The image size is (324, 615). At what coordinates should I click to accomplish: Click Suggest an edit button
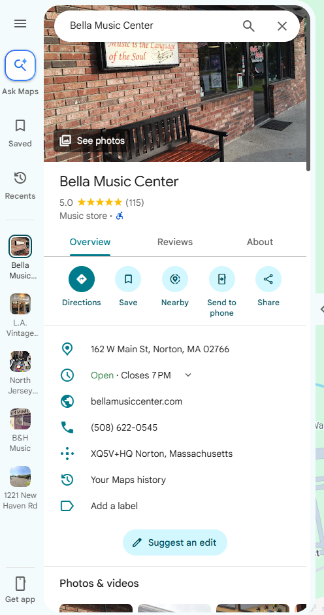coord(175,542)
